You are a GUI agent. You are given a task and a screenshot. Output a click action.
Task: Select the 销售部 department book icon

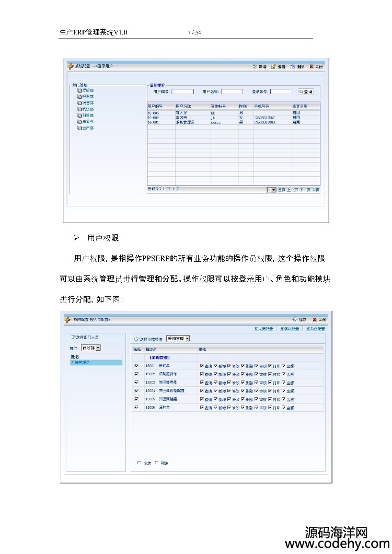79,103
